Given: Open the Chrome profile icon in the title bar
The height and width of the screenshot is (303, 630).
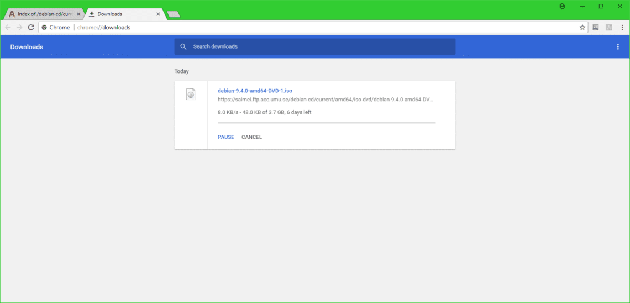Looking at the screenshot, I should [x=562, y=6].
